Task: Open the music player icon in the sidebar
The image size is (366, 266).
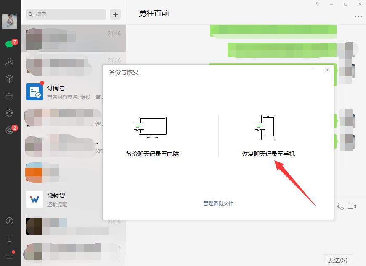Action: 10,221
